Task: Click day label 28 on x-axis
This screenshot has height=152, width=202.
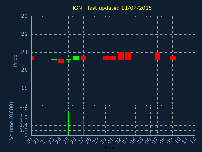Action: pos(88,141)
